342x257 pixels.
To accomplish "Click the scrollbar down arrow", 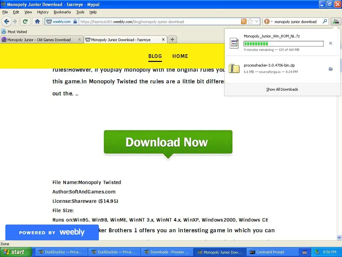I will click(339, 237).
